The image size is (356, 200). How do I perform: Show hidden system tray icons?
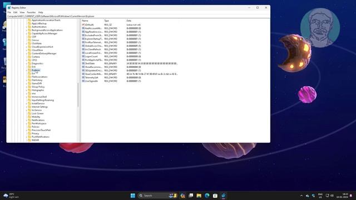coord(301,196)
